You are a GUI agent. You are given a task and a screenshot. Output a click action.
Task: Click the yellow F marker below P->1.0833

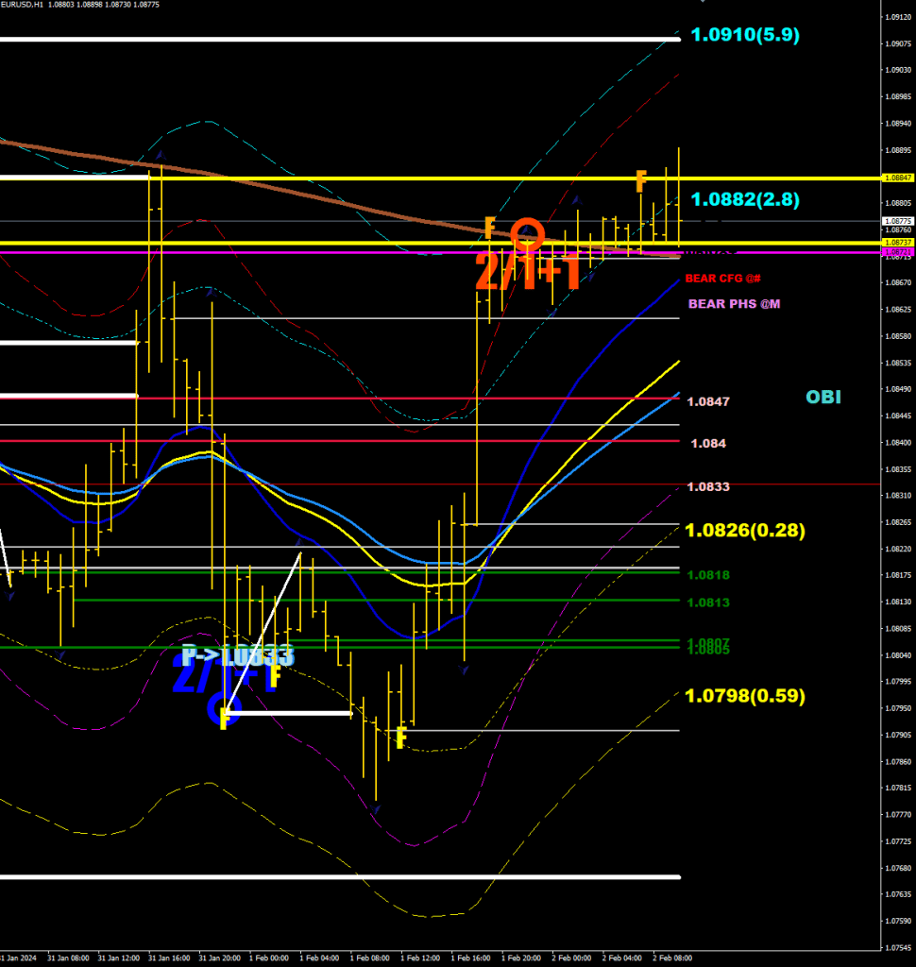274,676
